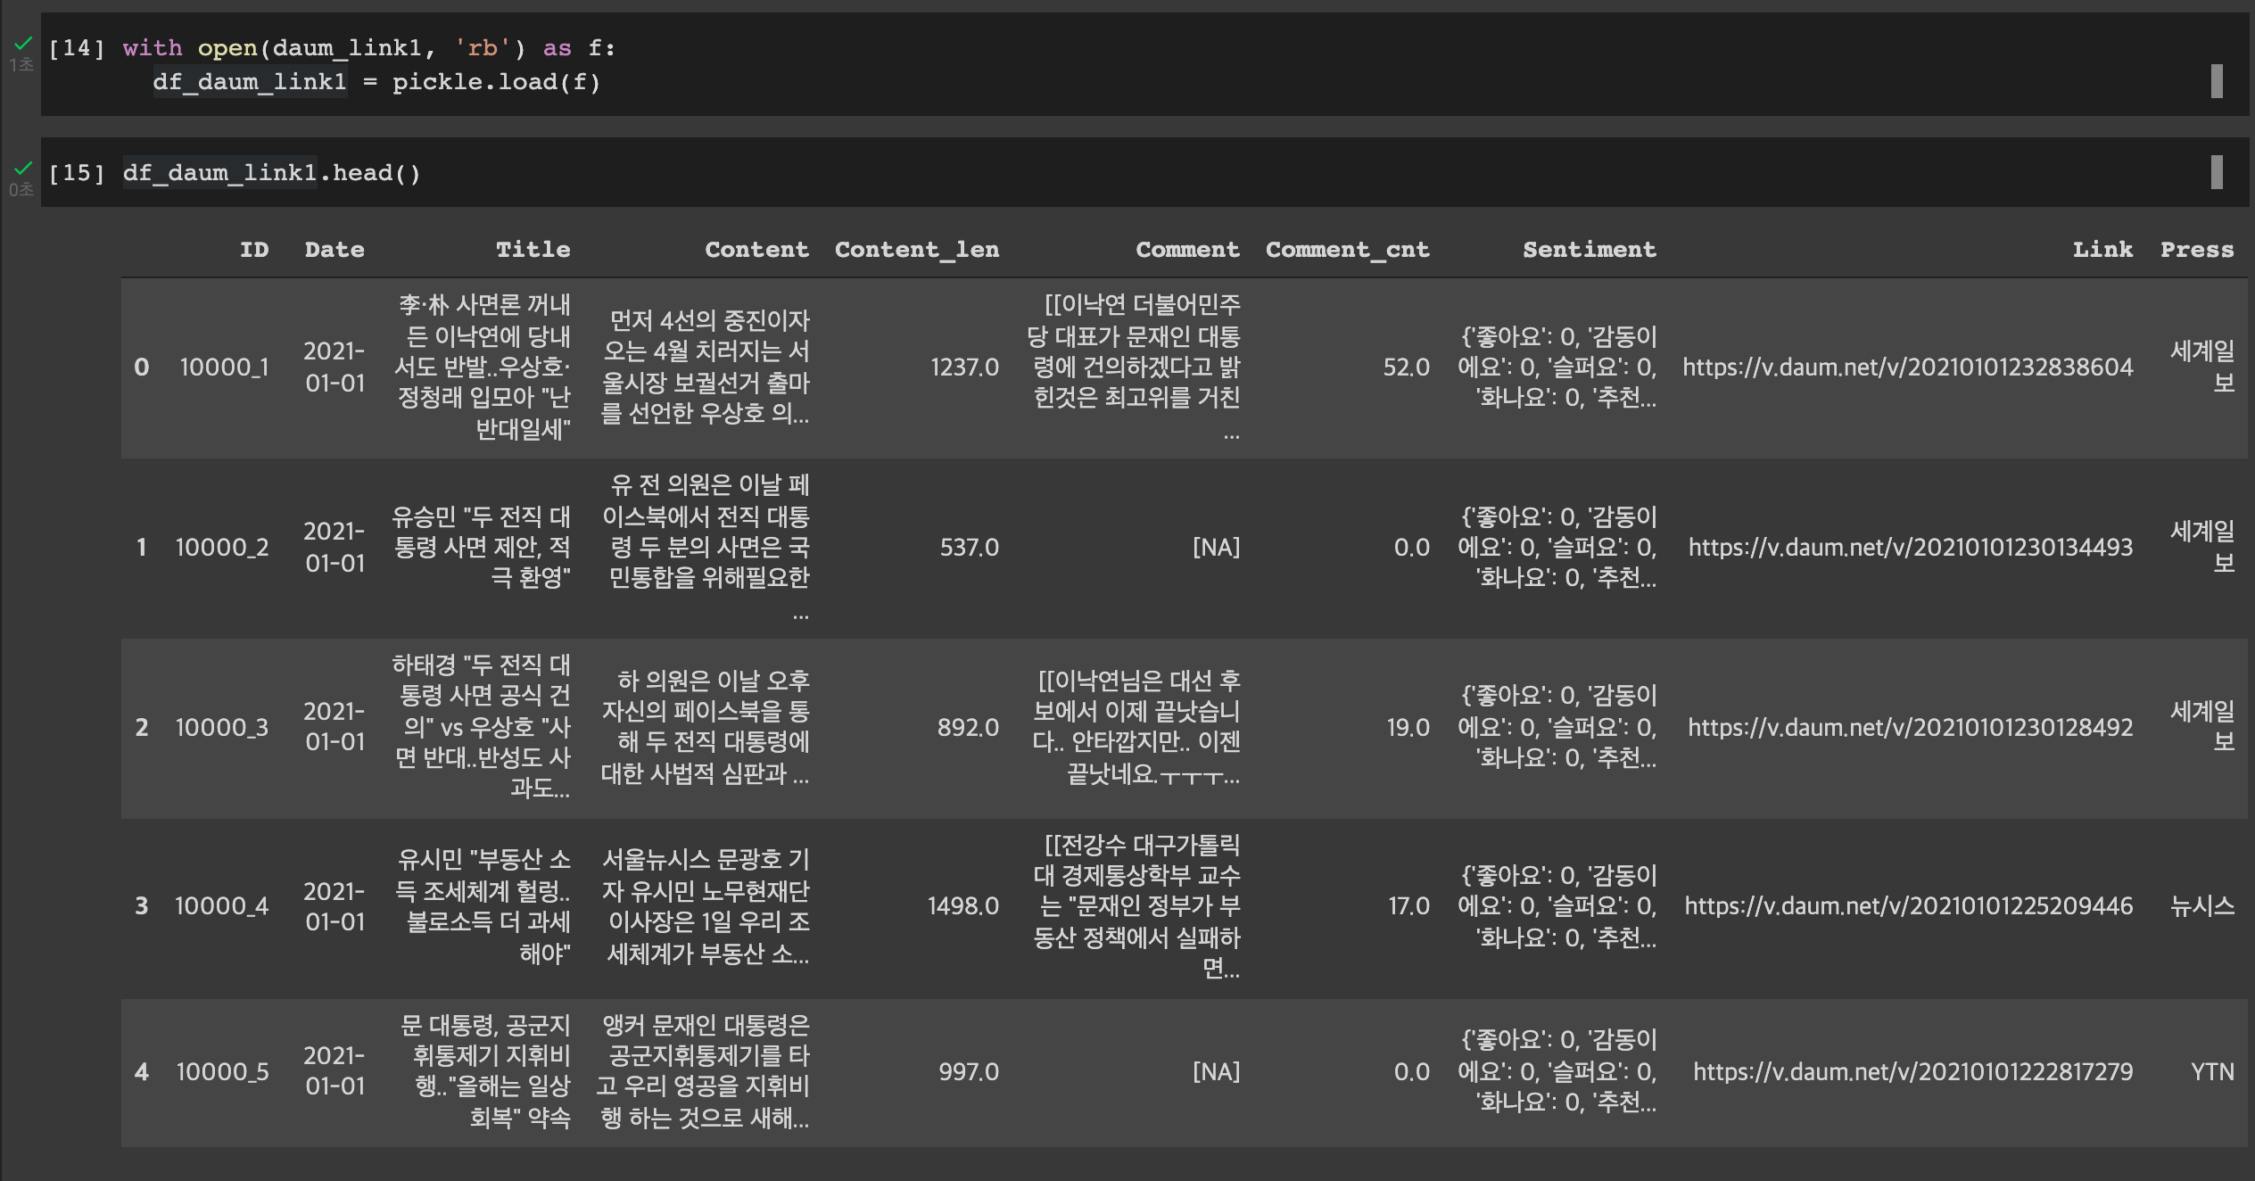Select the ID cell 10000_3
The height and width of the screenshot is (1181, 2255).
[221, 728]
